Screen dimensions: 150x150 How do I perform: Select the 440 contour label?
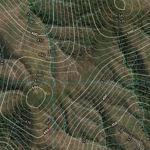click(x=42, y=55)
